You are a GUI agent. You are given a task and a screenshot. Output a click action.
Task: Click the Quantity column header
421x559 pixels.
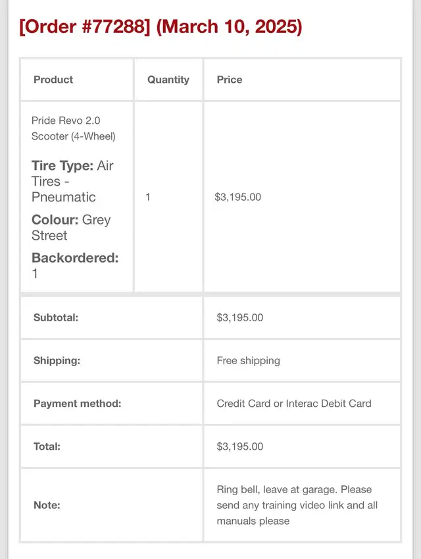[168, 80]
